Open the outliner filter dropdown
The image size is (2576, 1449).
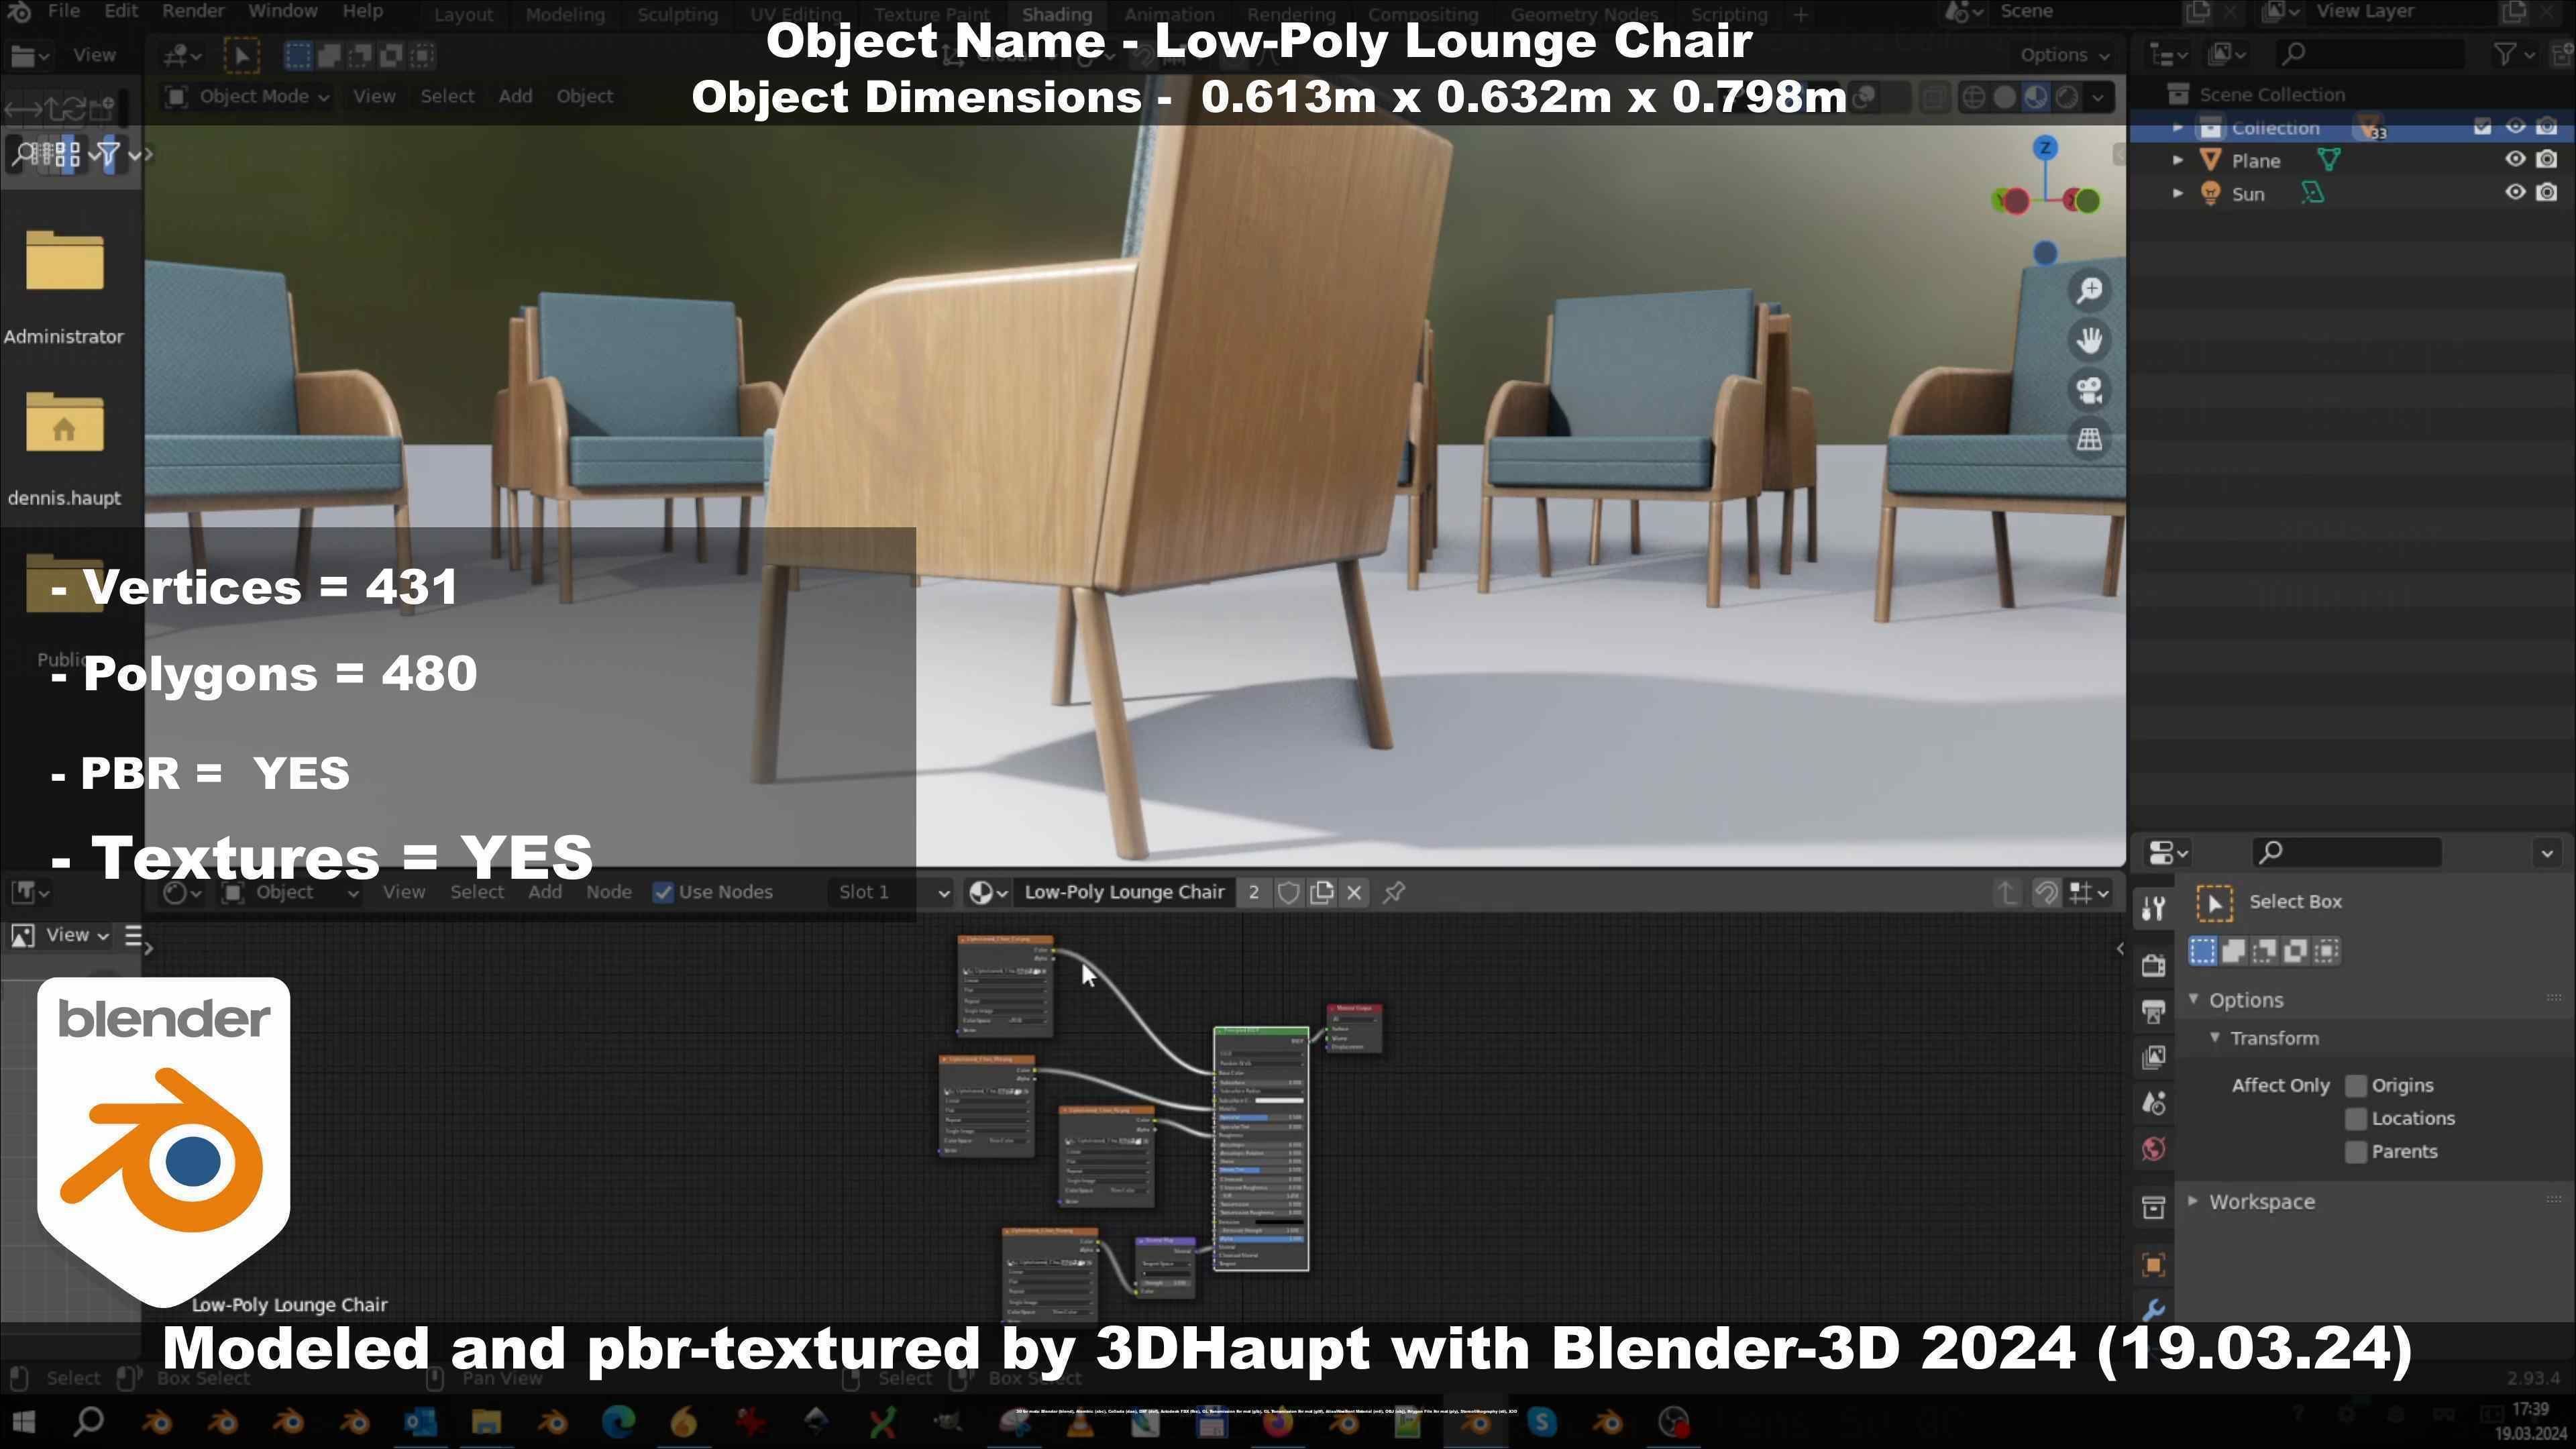[x=2514, y=55]
